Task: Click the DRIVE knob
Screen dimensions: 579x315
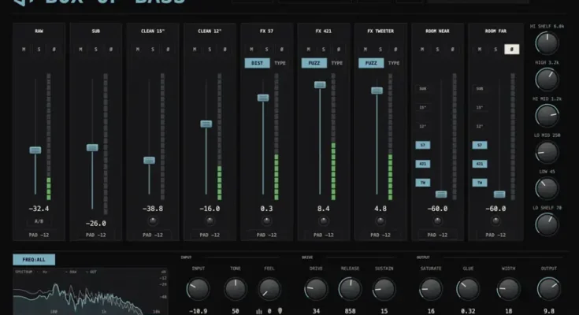Action: [316, 289]
